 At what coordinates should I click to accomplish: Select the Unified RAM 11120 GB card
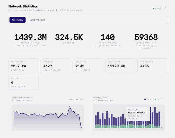pos(120,66)
